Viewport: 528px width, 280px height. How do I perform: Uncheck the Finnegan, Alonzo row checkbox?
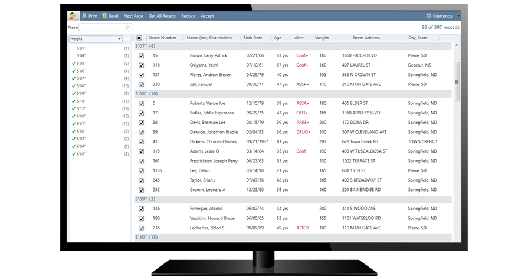pyautogui.click(x=141, y=209)
